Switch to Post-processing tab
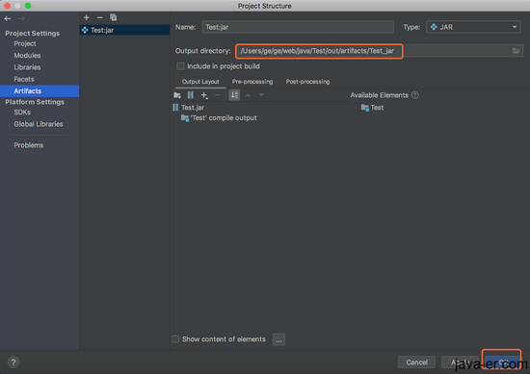The image size is (530, 374). [x=307, y=82]
